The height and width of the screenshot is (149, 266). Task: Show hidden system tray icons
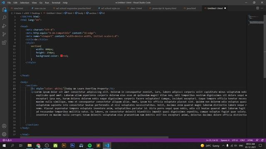(223, 146)
